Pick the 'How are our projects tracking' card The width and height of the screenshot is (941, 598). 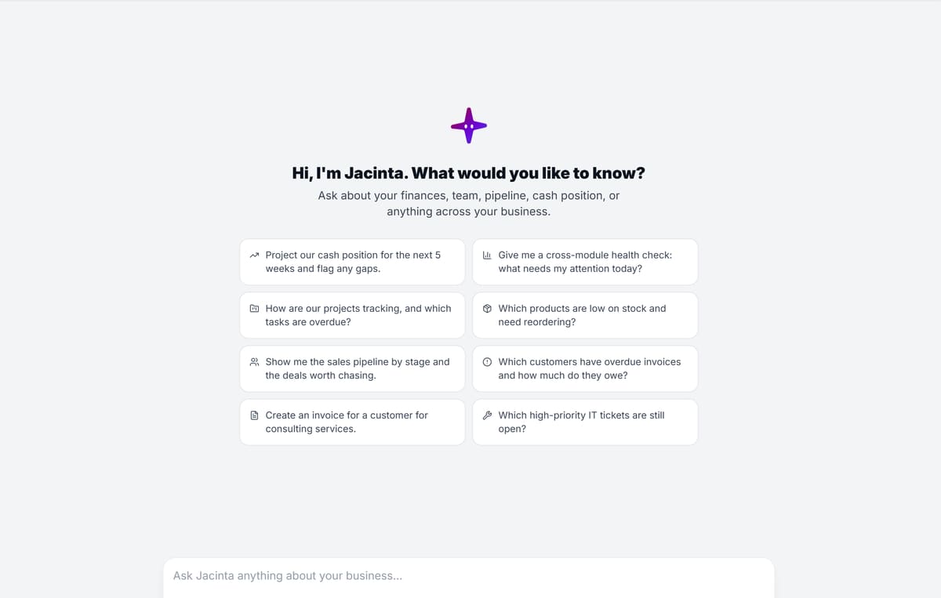tap(352, 315)
